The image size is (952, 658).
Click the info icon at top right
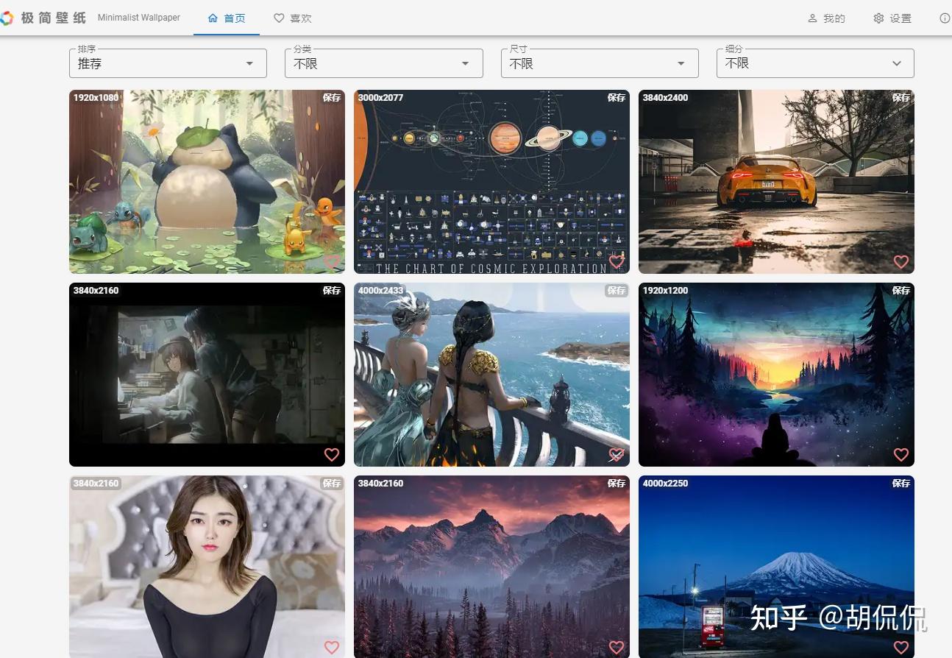click(945, 18)
